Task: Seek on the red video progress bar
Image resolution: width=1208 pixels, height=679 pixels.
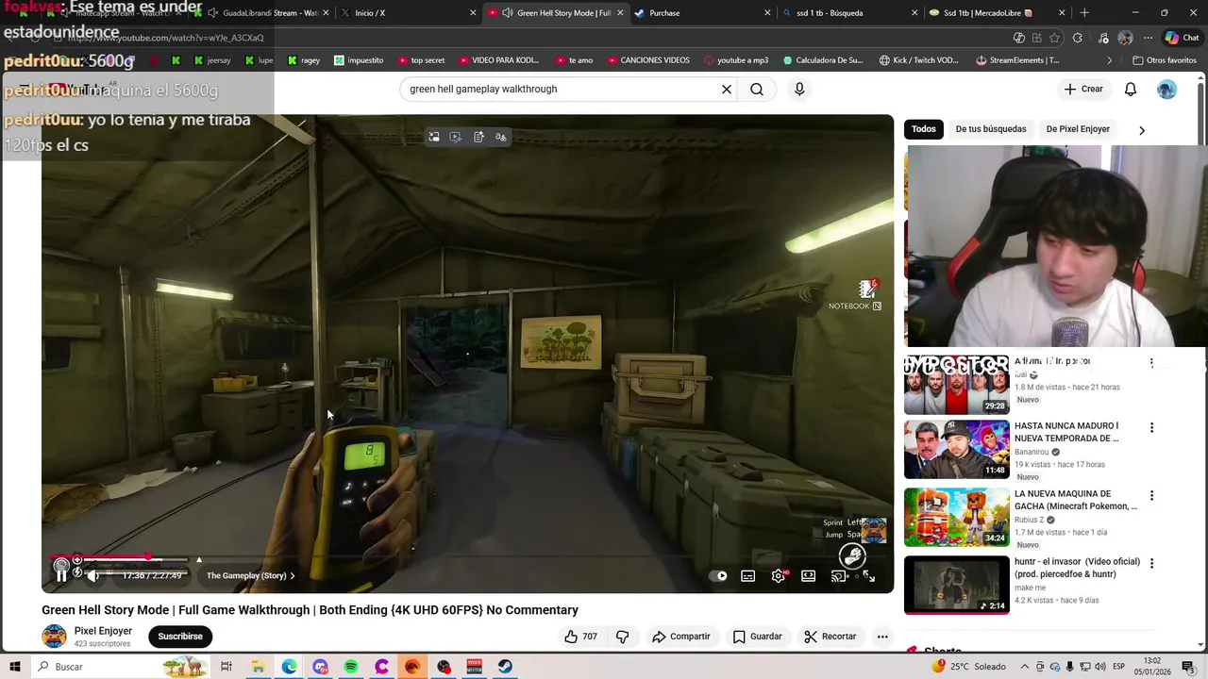Action: tap(465, 558)
